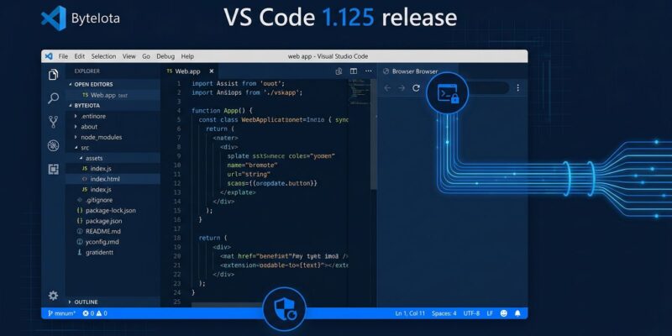Go forward in the browser panel

point(402,88)
